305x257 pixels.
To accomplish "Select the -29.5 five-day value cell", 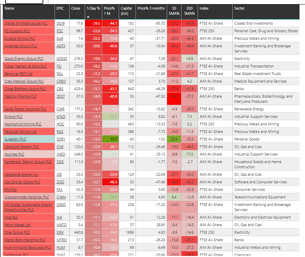I will pos(94,23).
